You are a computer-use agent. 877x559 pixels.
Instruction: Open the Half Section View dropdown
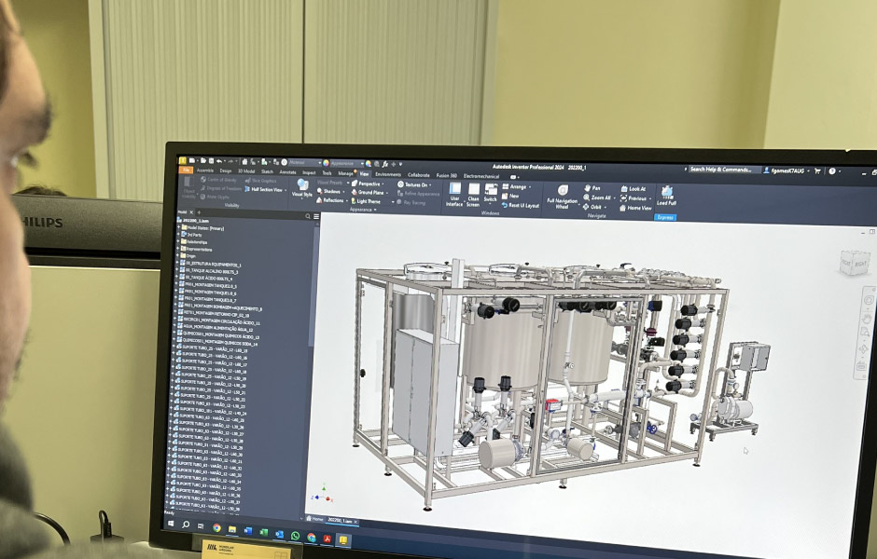tap(267, 189)
